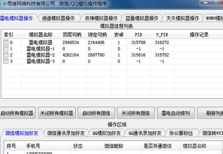
Task: Select the 微信模拟加好友 tab
Action: tap(22, 133)
